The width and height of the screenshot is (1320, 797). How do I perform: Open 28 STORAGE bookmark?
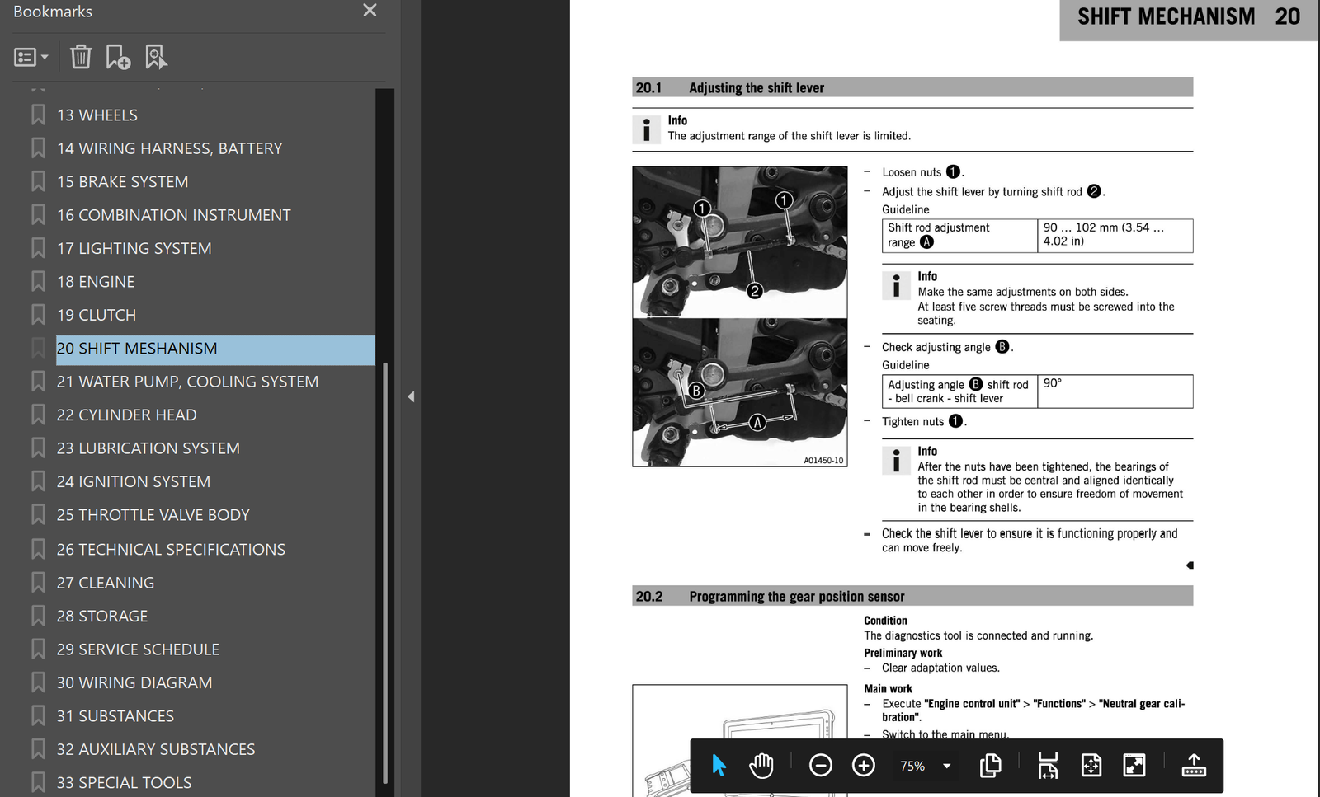click(x=101, y=616)
